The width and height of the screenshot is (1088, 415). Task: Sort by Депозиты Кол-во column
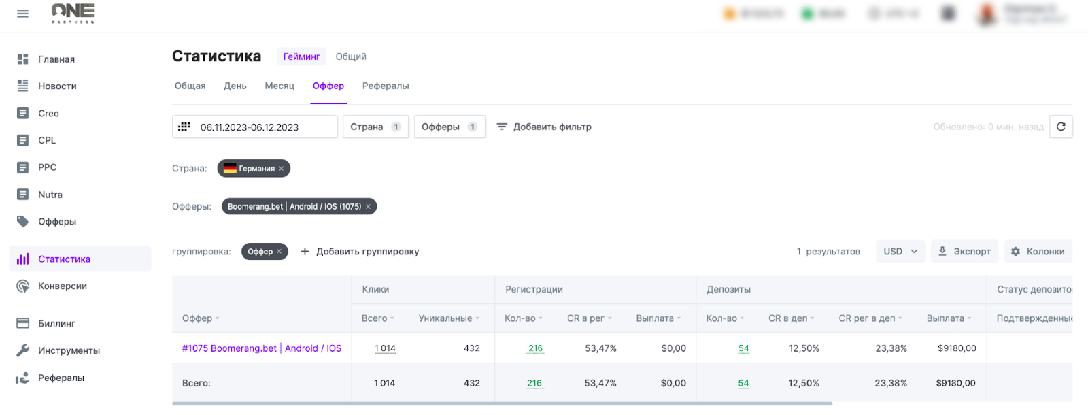click(x=725, y=318)
